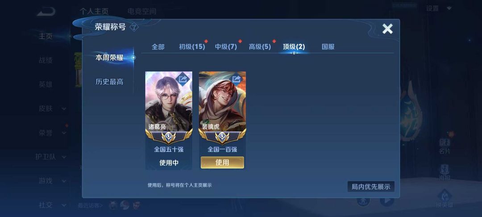Screen dimensions: 482x217
Task: Open the 名片 icon on the right
Action: (445, 145)
